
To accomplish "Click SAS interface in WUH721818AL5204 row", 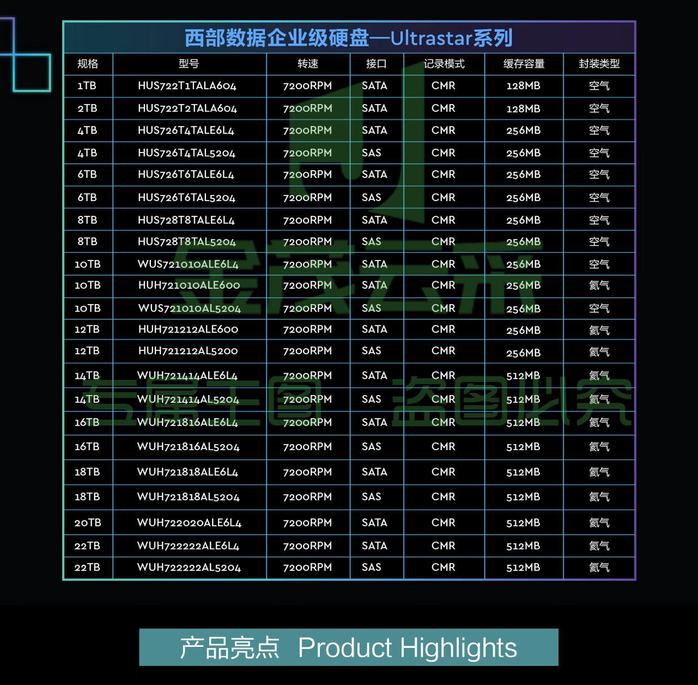I will [372, 497].
